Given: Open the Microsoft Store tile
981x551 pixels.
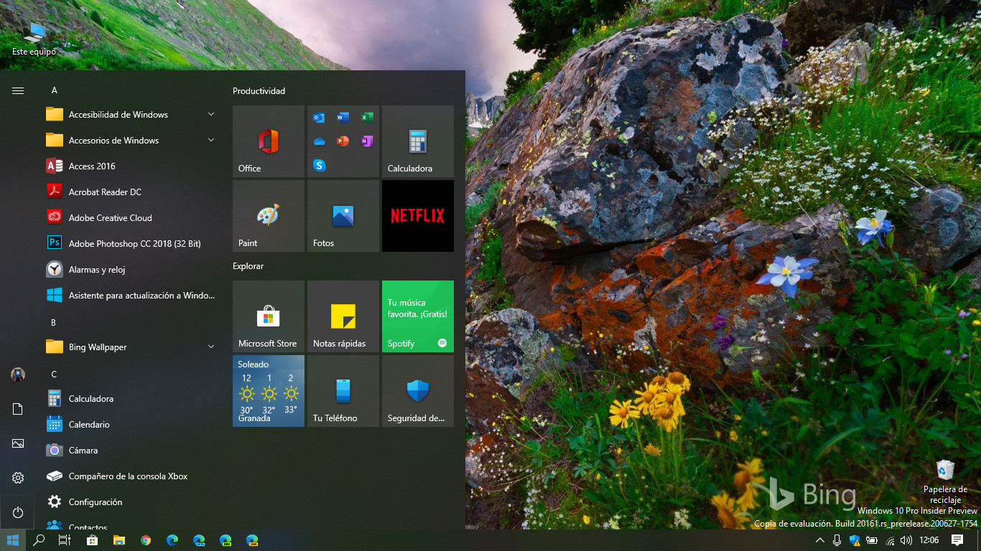Looking at the screenshot, I should 268,316.
